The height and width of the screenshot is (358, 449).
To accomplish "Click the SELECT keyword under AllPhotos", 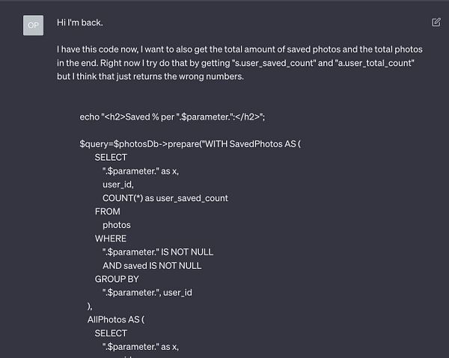I will point(111,333).
